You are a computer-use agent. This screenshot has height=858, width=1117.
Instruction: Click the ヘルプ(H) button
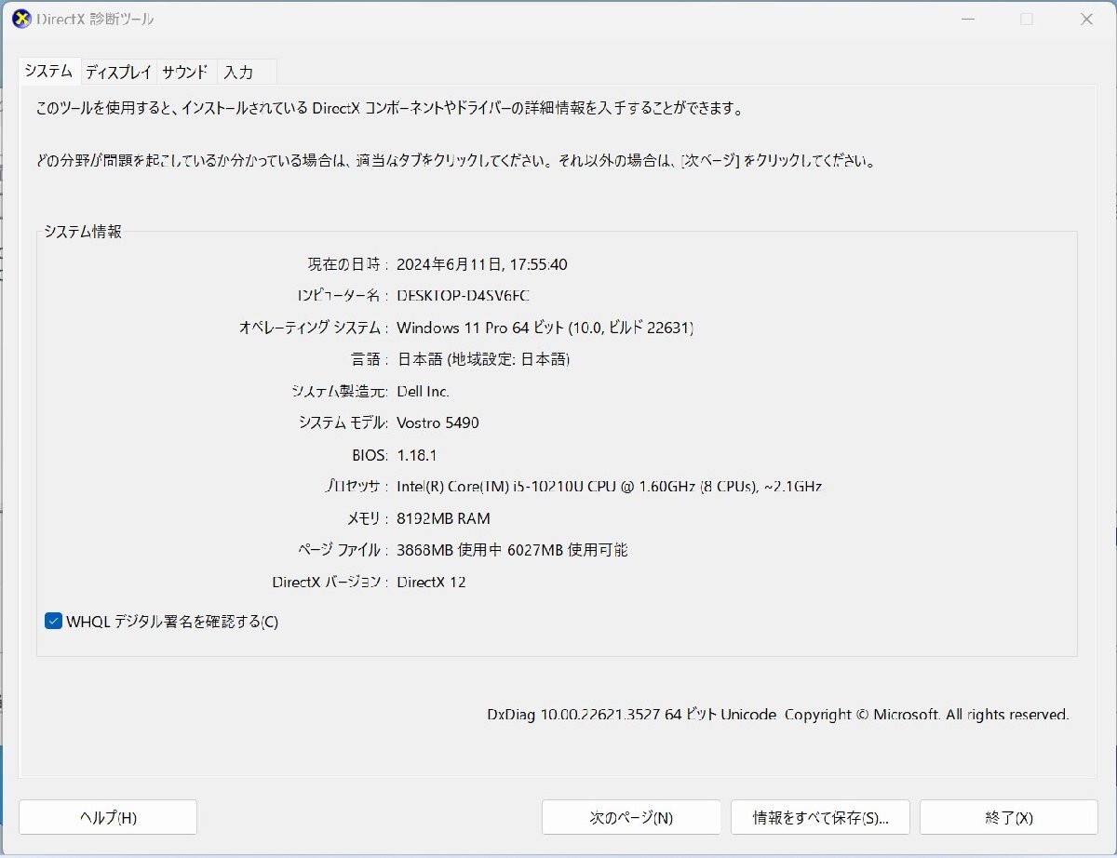108,817
